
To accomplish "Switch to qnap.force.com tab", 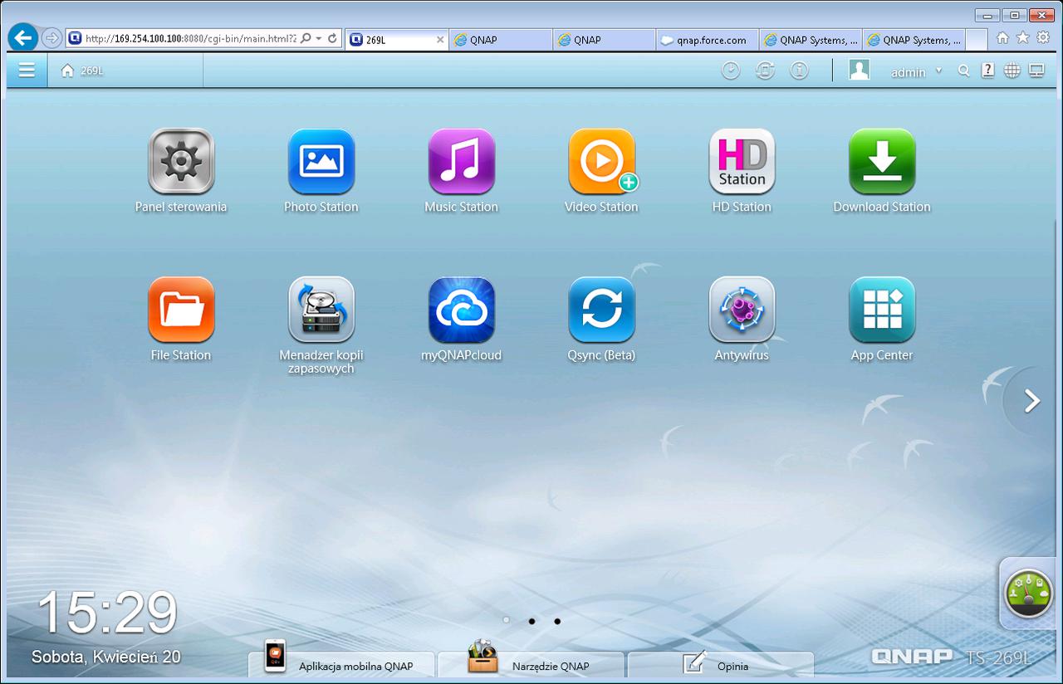I will [707, 39].
